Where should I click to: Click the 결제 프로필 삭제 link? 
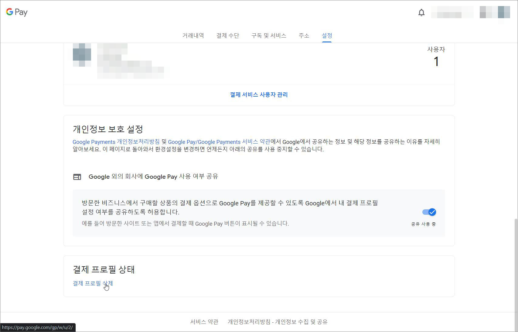93,283
